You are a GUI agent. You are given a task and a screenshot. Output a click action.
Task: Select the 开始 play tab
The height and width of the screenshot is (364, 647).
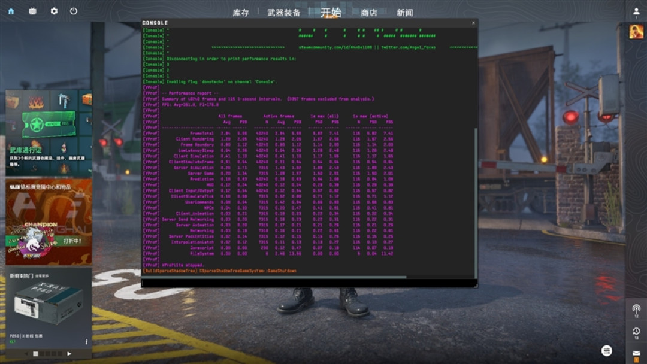(331, 13)
